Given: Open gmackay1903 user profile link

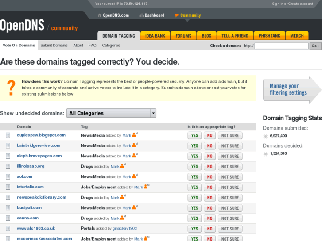Looking at the screenshot, I should 124,228.
